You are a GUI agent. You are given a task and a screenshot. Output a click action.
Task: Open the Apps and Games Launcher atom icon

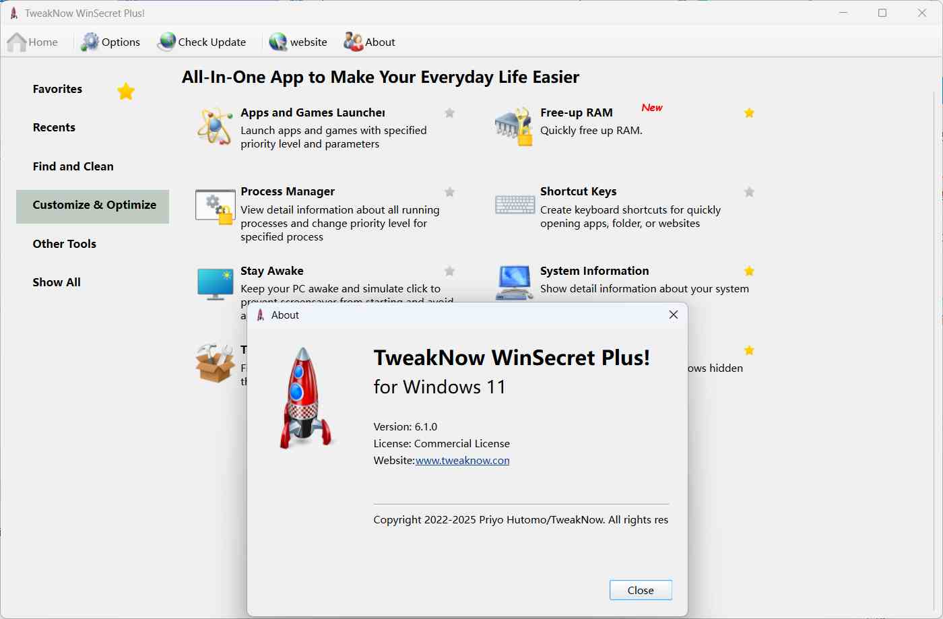tap(214, 125)
